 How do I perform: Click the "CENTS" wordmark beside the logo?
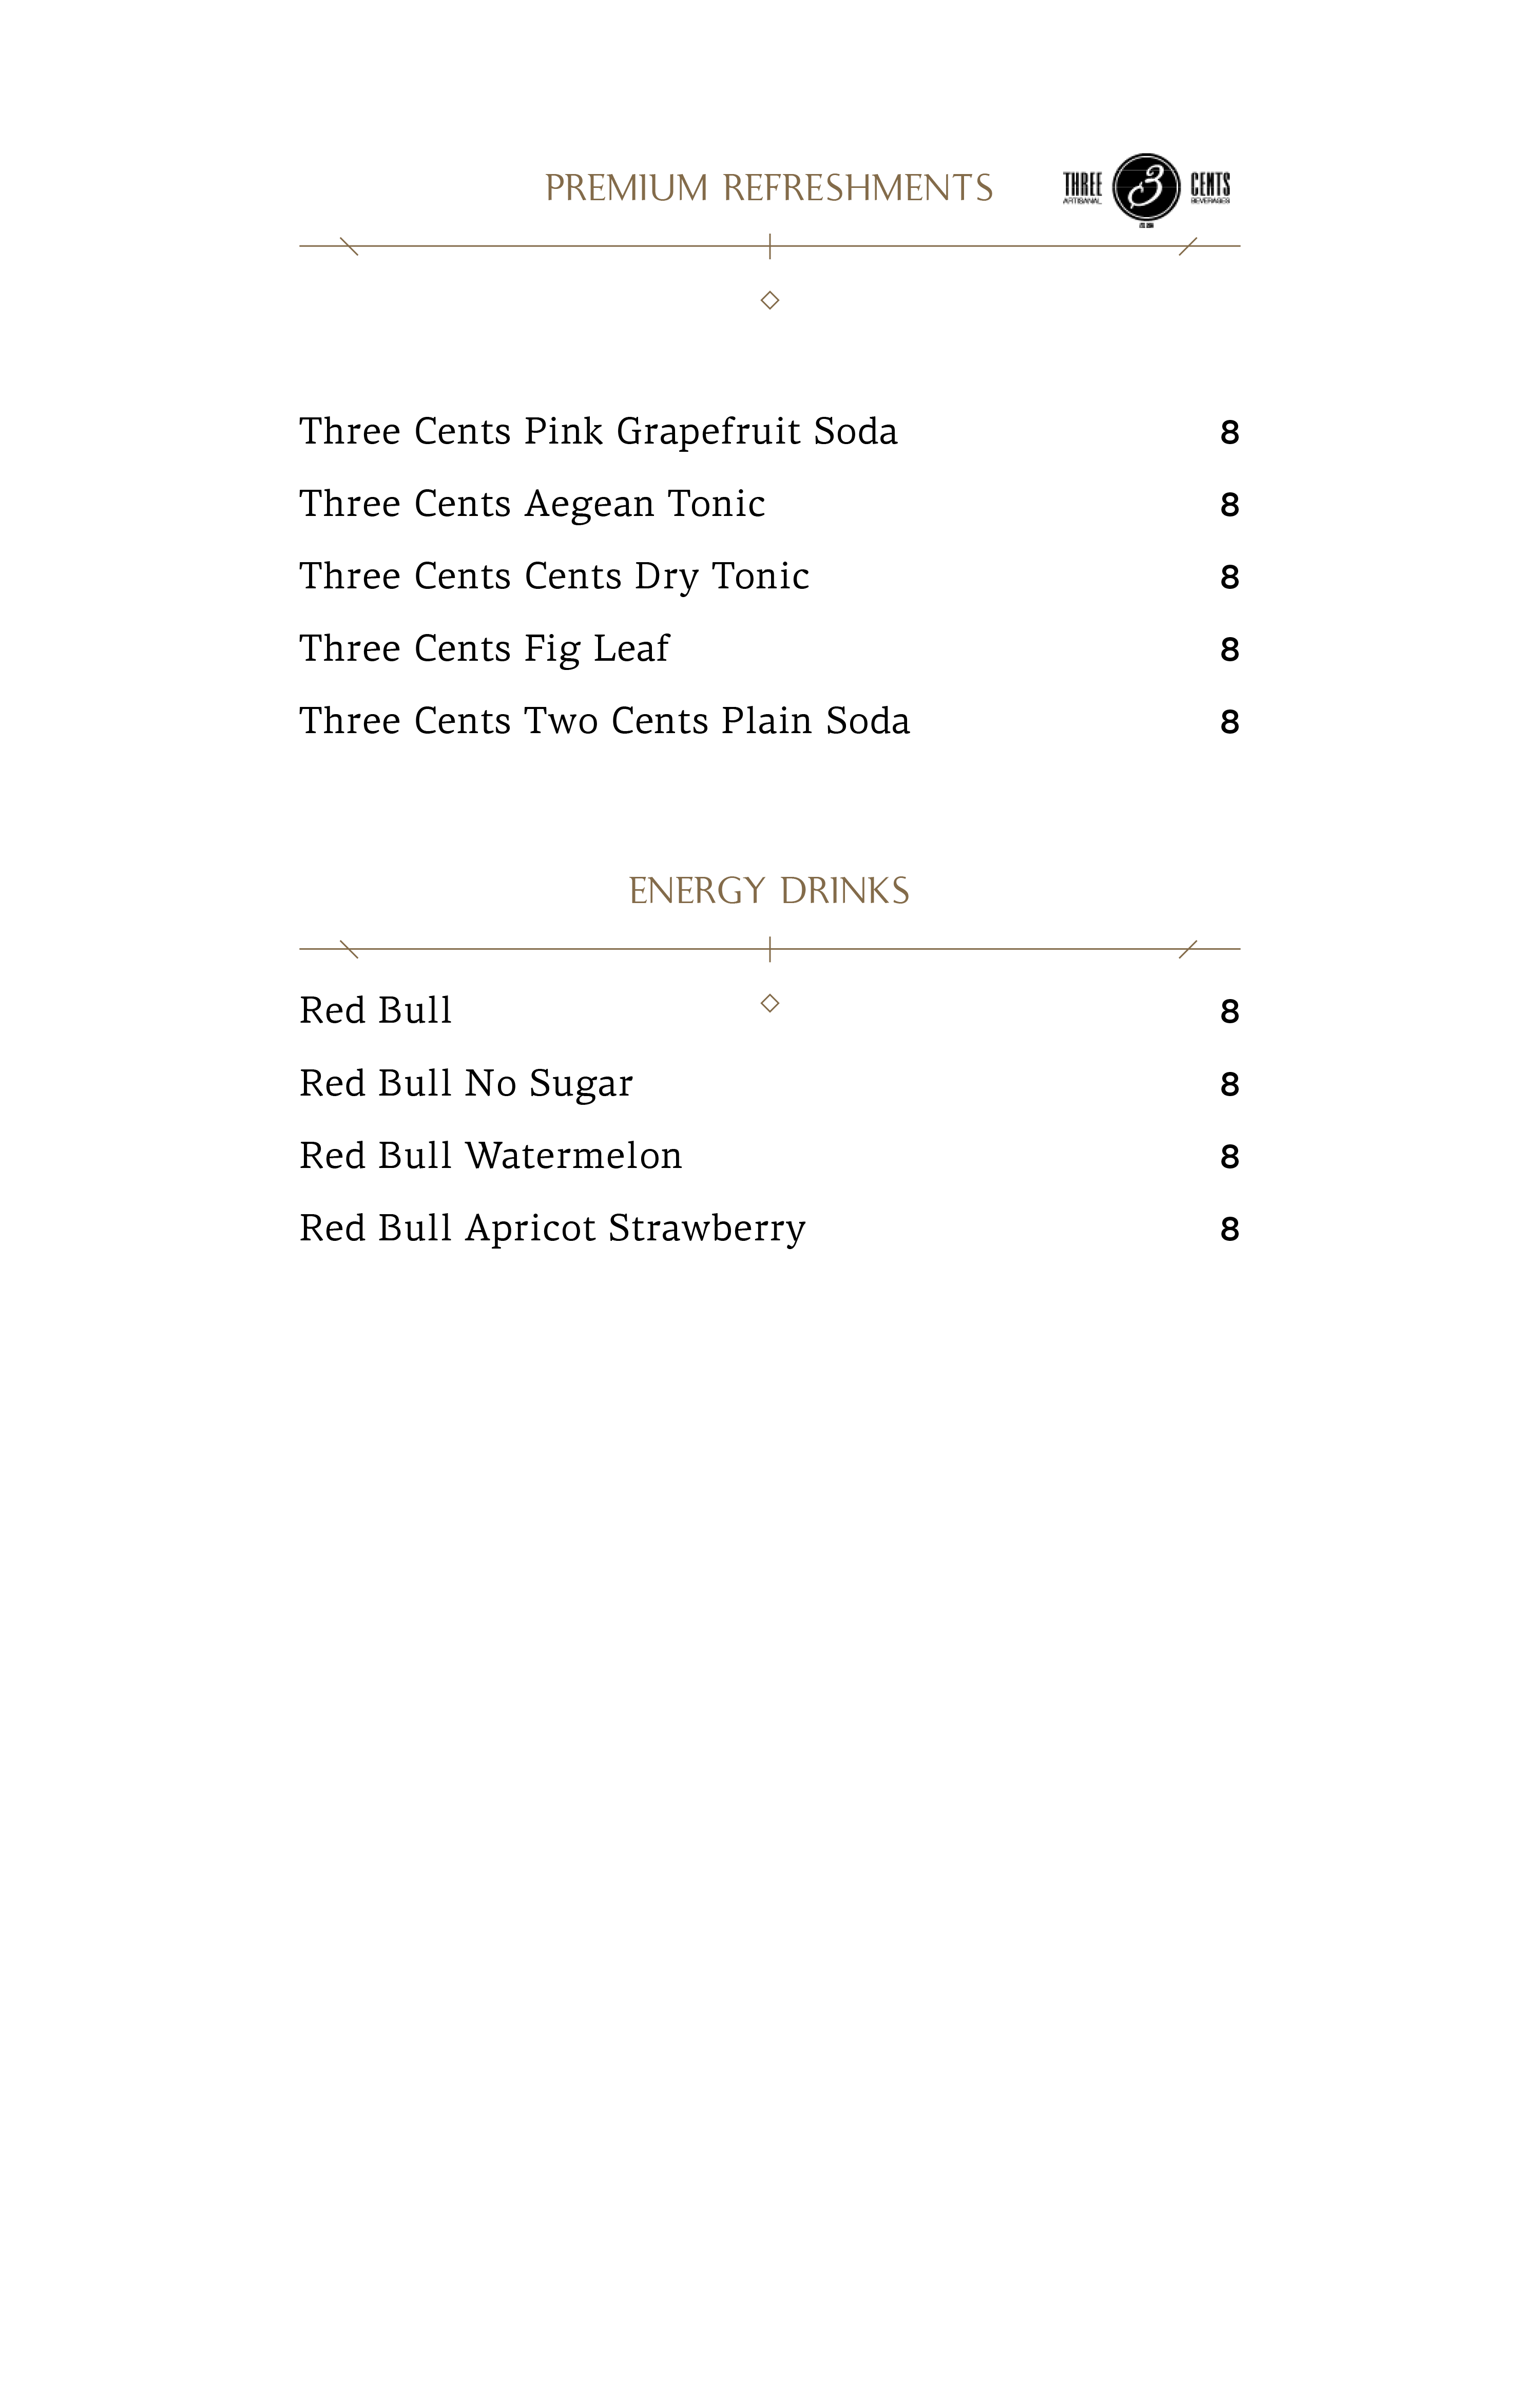1210,185
